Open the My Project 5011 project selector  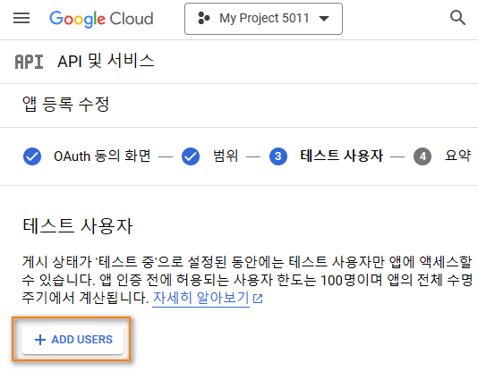263,19
